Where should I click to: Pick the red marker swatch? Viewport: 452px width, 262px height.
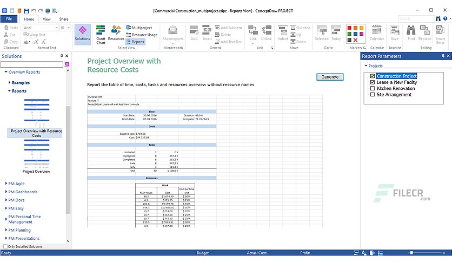click(x=349, y=28)
